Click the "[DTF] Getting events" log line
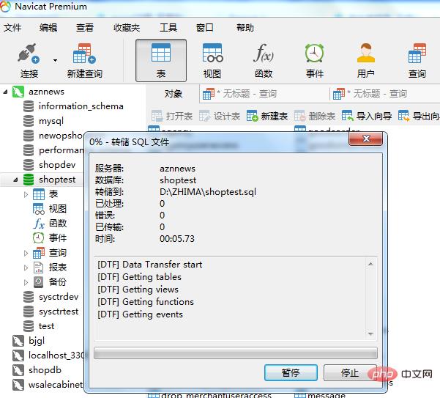This screenshot has height=398, width=440. pyautogui.click(x=140, y=314)
